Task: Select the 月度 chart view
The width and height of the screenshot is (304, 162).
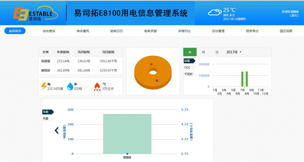Action: pyautogui.click(x=46, y=119)
